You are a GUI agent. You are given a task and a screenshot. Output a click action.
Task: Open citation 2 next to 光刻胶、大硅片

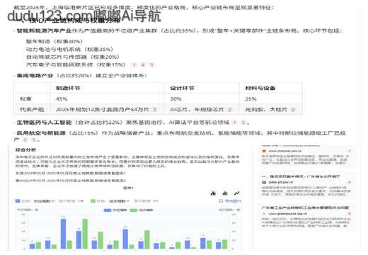pyautogui.click(x=293, y=110)
